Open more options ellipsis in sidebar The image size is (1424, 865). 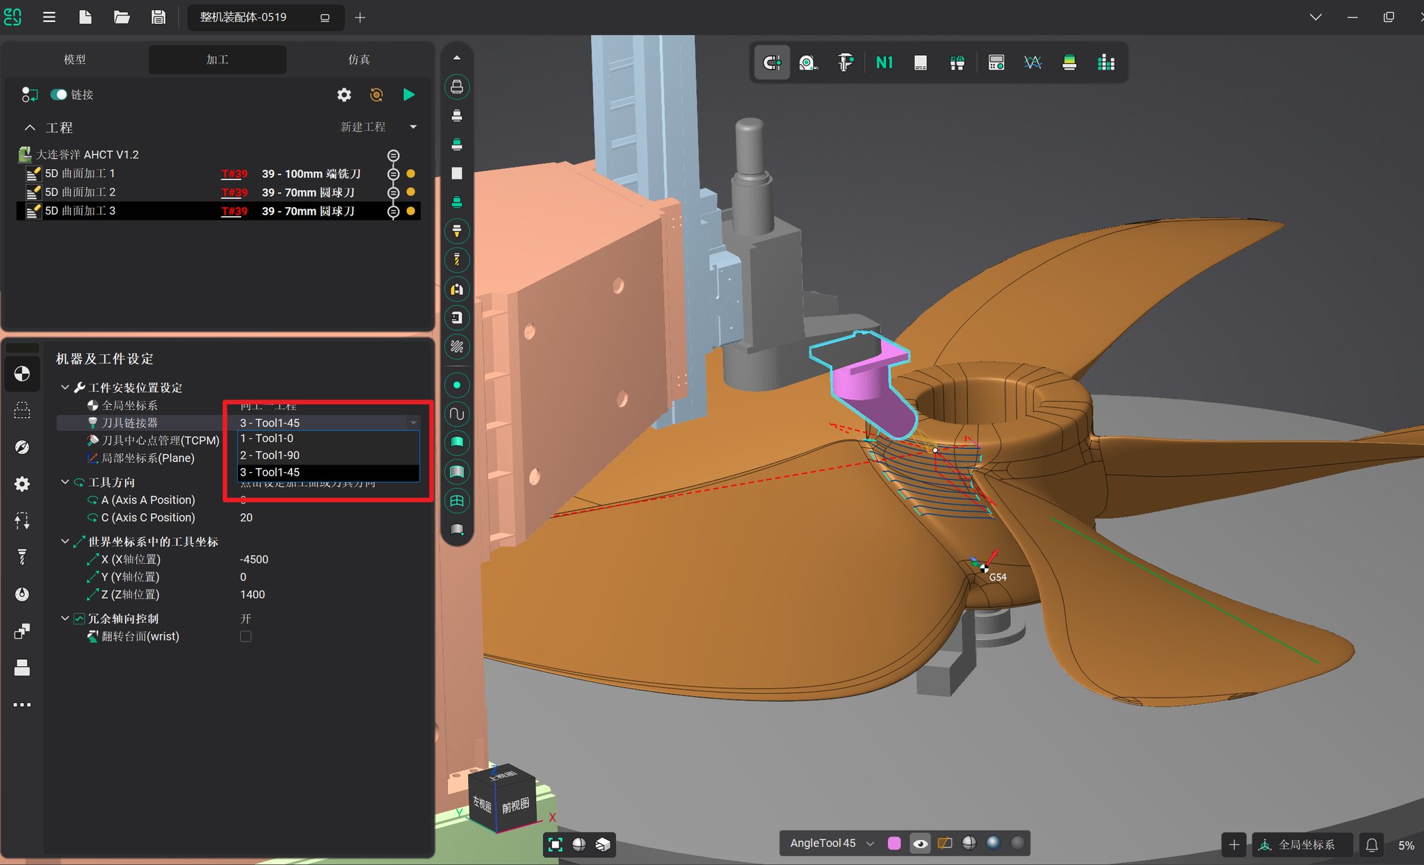[22, 704]
